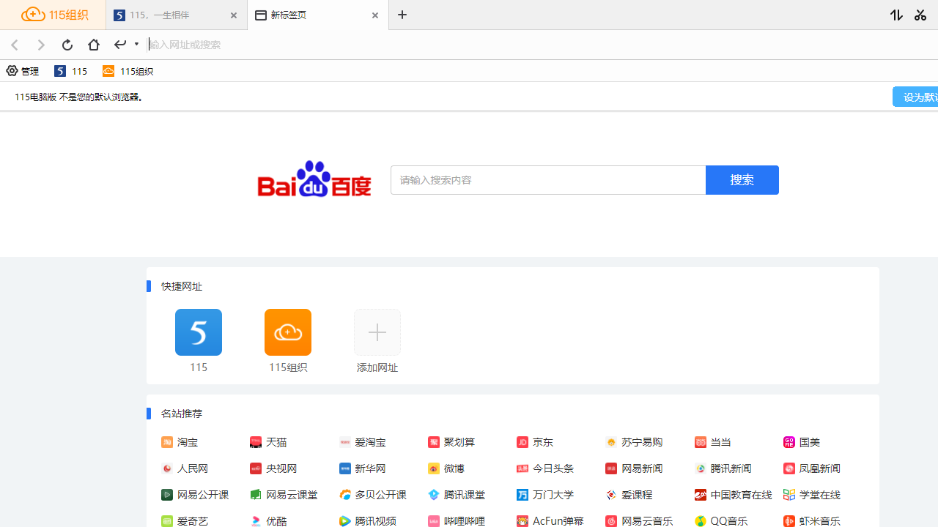Image resolution: width=938 pixels, height=527 pixels.
Task: Click the network traffic arrows icon
Action: pos(895,15)
